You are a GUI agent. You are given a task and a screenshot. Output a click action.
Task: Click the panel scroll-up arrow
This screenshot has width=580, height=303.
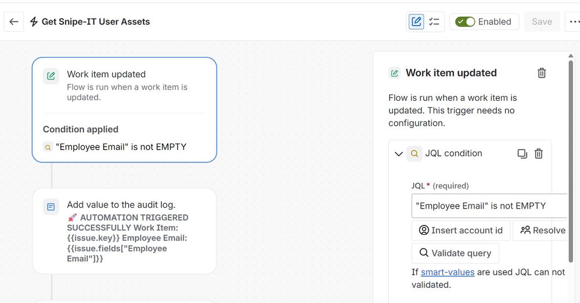571,56
